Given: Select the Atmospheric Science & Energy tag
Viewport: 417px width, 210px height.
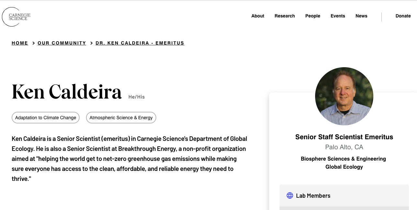Looking at the screenshot, I should pos(121,118).
